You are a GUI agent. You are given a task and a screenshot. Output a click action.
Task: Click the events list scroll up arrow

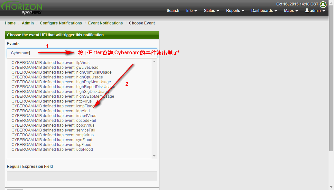coord(154,61)
